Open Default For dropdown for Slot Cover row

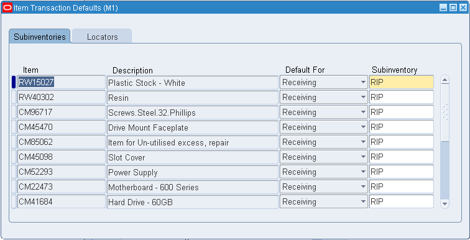[363, 157]
